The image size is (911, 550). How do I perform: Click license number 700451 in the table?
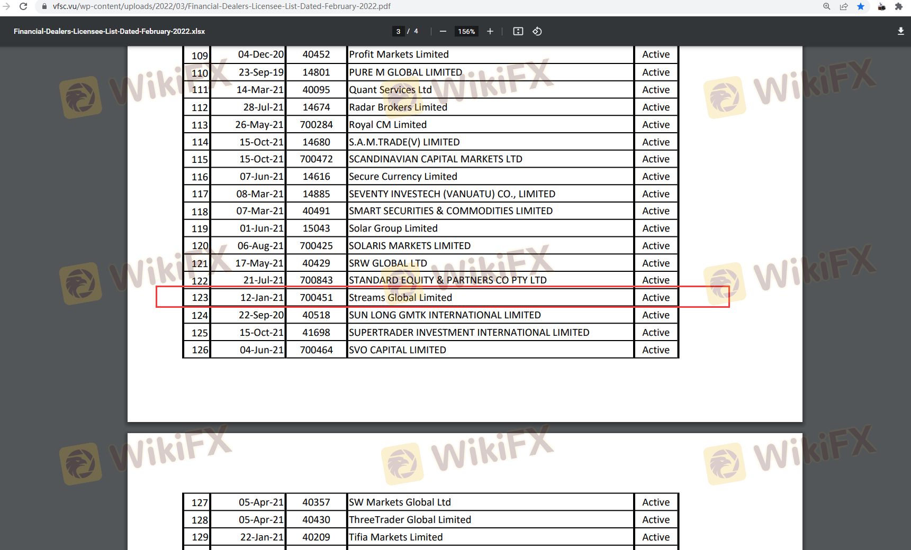click(x=316, y=298)
